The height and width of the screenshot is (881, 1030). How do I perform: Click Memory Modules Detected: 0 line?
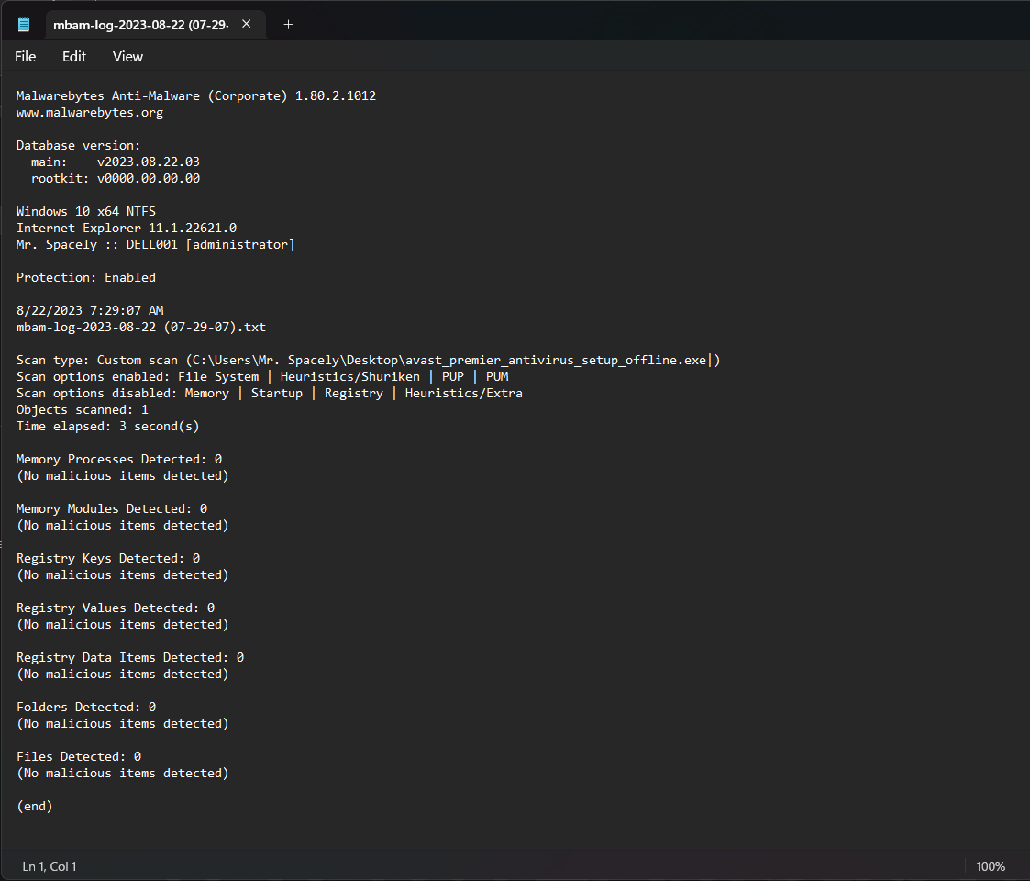112,509
